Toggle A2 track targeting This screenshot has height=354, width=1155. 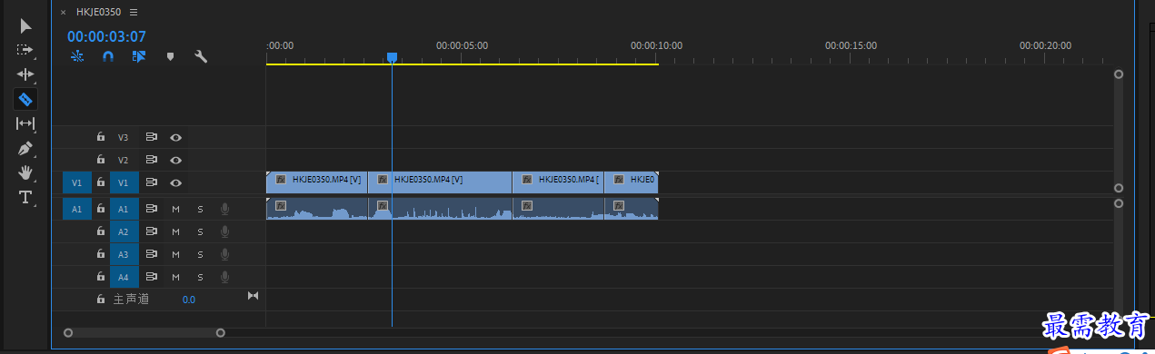(x=124, y=231)
